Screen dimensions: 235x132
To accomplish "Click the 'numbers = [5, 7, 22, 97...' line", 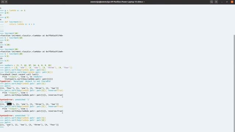I will coord(26,65).
